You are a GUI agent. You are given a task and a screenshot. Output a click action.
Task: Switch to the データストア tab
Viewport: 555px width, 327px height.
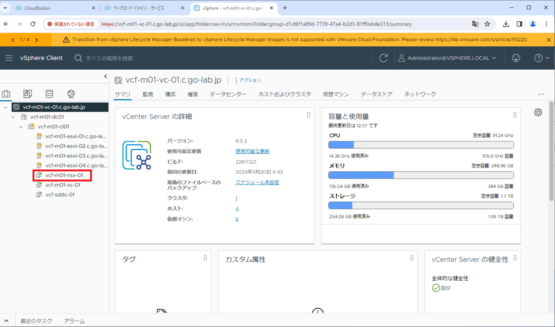377,94
